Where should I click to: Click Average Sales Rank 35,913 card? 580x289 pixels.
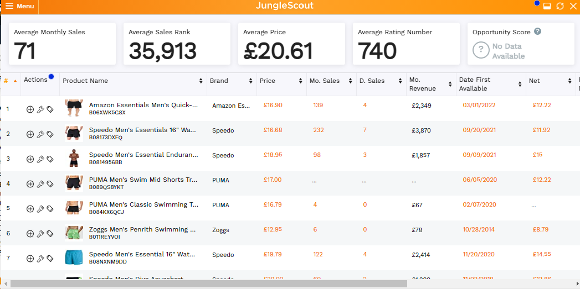point(177,44)
